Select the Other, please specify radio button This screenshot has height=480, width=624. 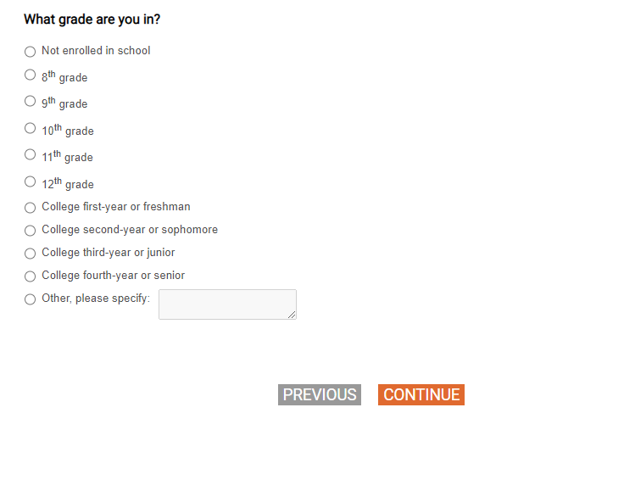31,299
